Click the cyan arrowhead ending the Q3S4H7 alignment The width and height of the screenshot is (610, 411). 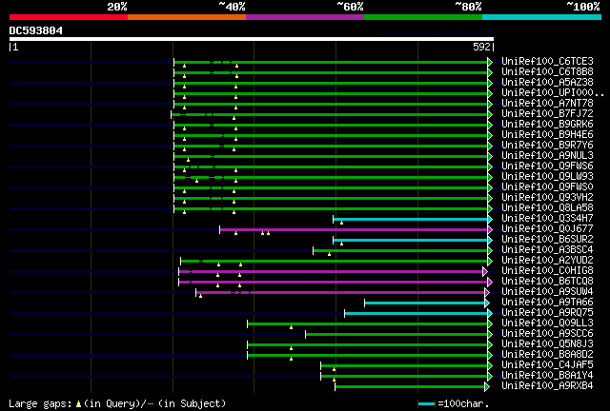(x=490, y=220)
